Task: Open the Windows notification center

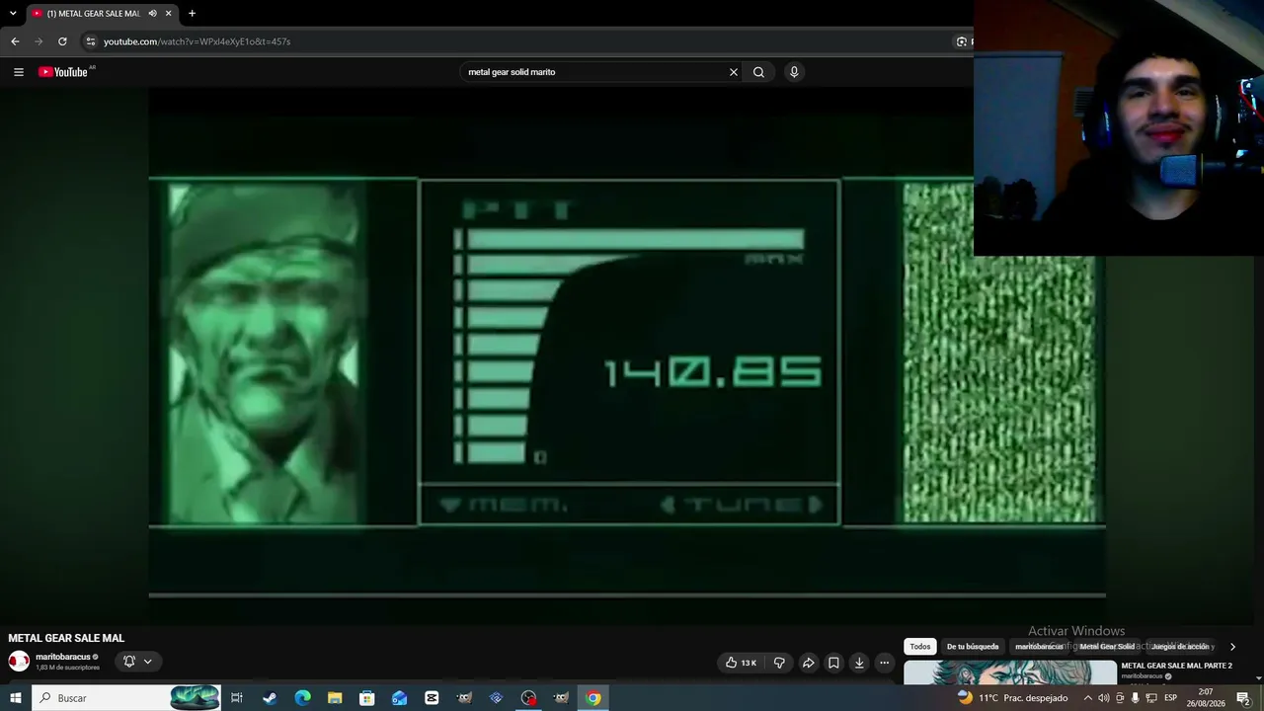Action: tap(1244, 698)
